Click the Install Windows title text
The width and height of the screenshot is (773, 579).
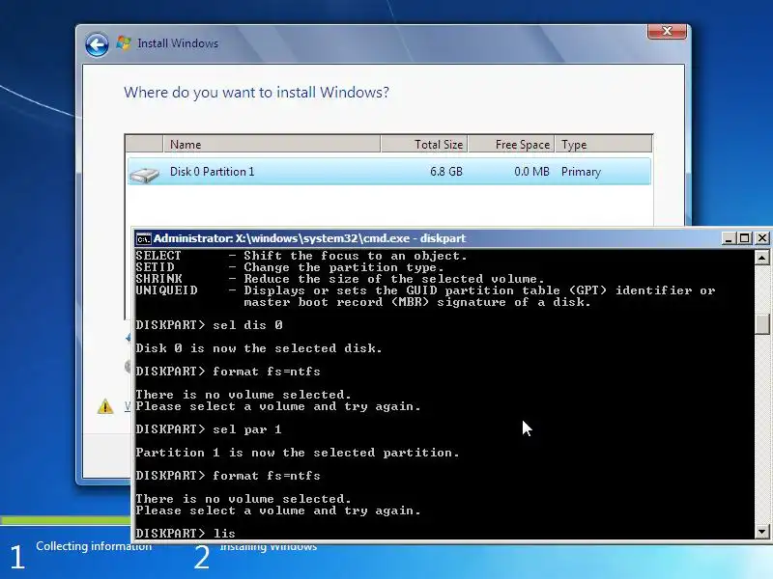click(x=178, y=43)
